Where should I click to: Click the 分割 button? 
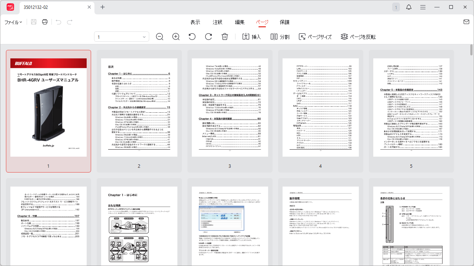pyautogui.click(x=280, y=37)
